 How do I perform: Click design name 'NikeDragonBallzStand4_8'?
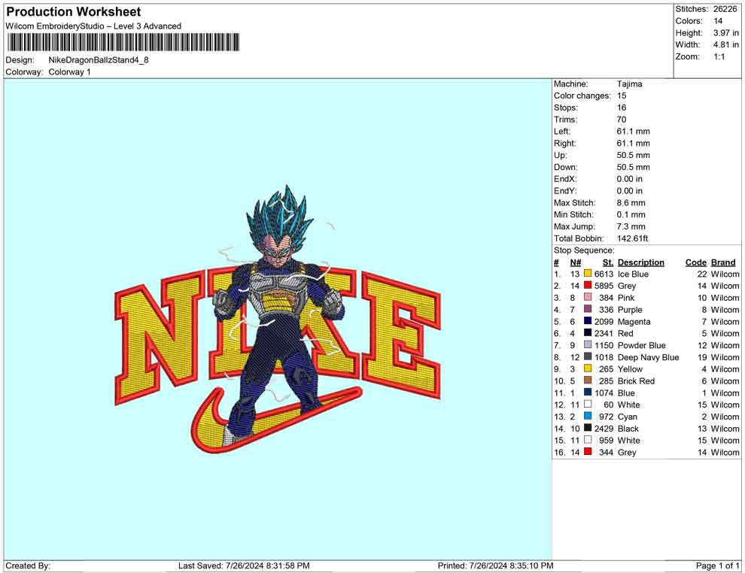coord(99,60)
